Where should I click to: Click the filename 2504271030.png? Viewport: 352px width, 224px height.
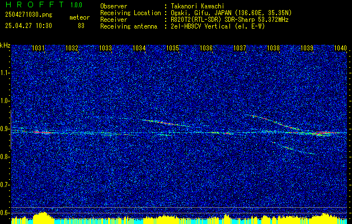(x=29, y=15)
